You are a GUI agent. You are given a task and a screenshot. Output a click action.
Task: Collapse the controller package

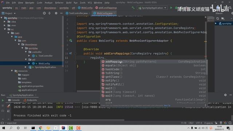[x=26, y=52]
